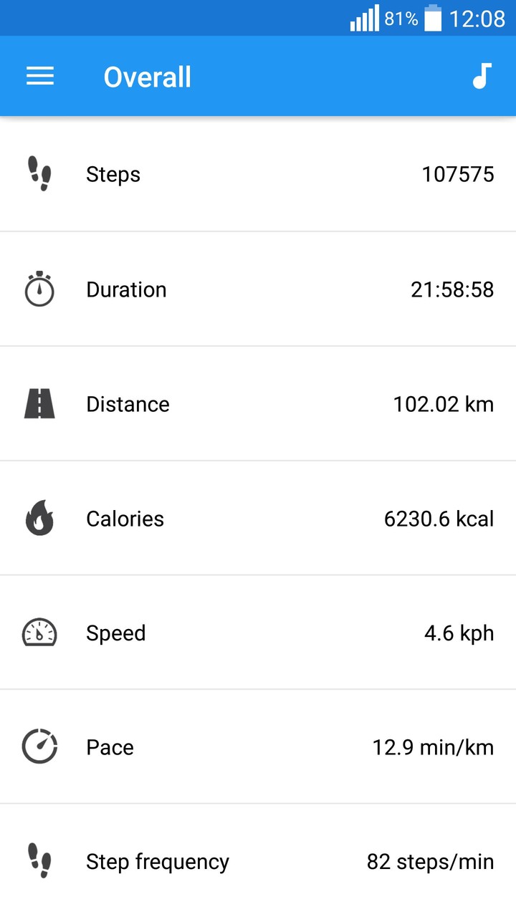Tap the battery icon in status bar
516x917 pixels.
(433, 19)
